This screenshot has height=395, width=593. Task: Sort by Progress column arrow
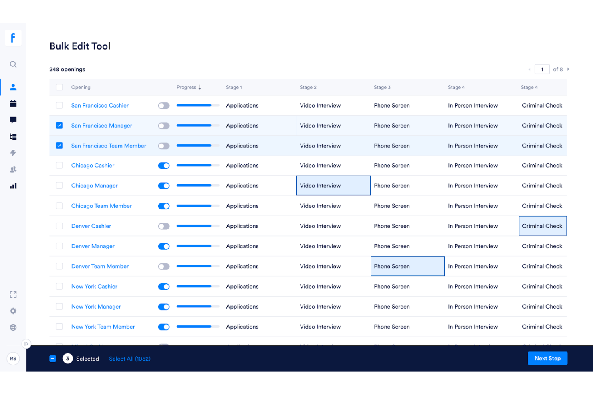click(200, 87)
